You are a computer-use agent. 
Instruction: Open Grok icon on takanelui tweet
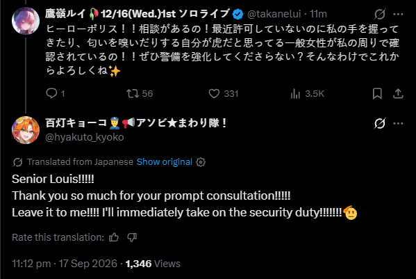tap(380, 14)
